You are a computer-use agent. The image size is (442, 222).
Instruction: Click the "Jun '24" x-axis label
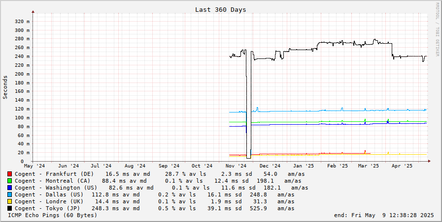coord(68,166)
